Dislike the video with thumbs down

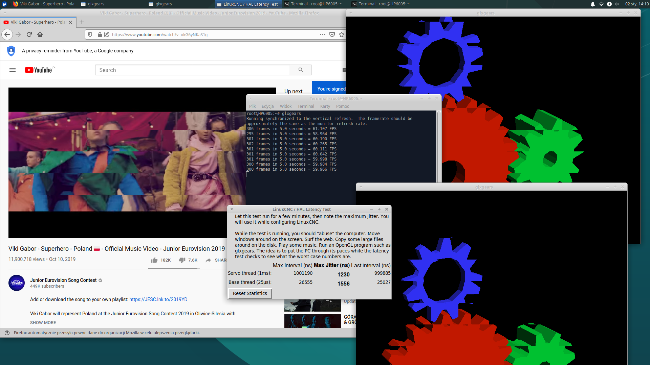[x=188, y=260]
